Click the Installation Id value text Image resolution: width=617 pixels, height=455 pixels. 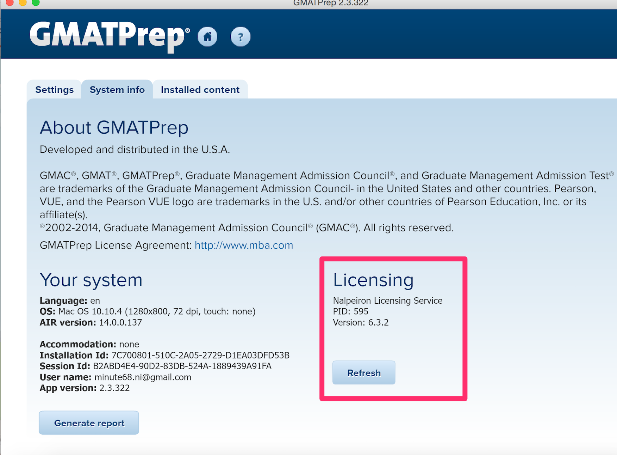tap(200, 355)
